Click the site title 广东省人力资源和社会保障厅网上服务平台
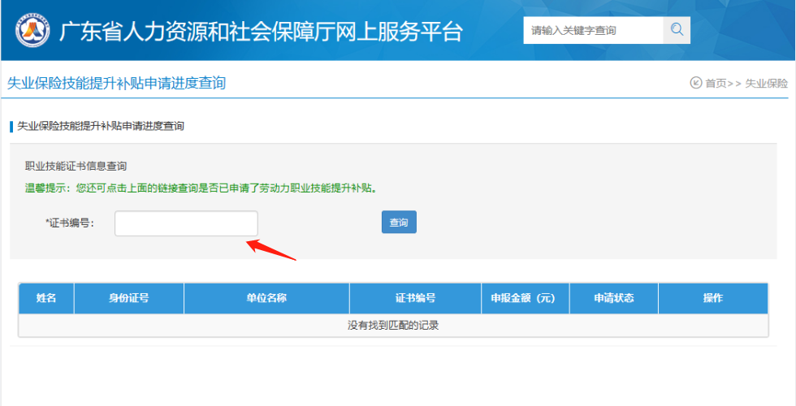This screenshot has height=406, width=796. tap(261, 31)
